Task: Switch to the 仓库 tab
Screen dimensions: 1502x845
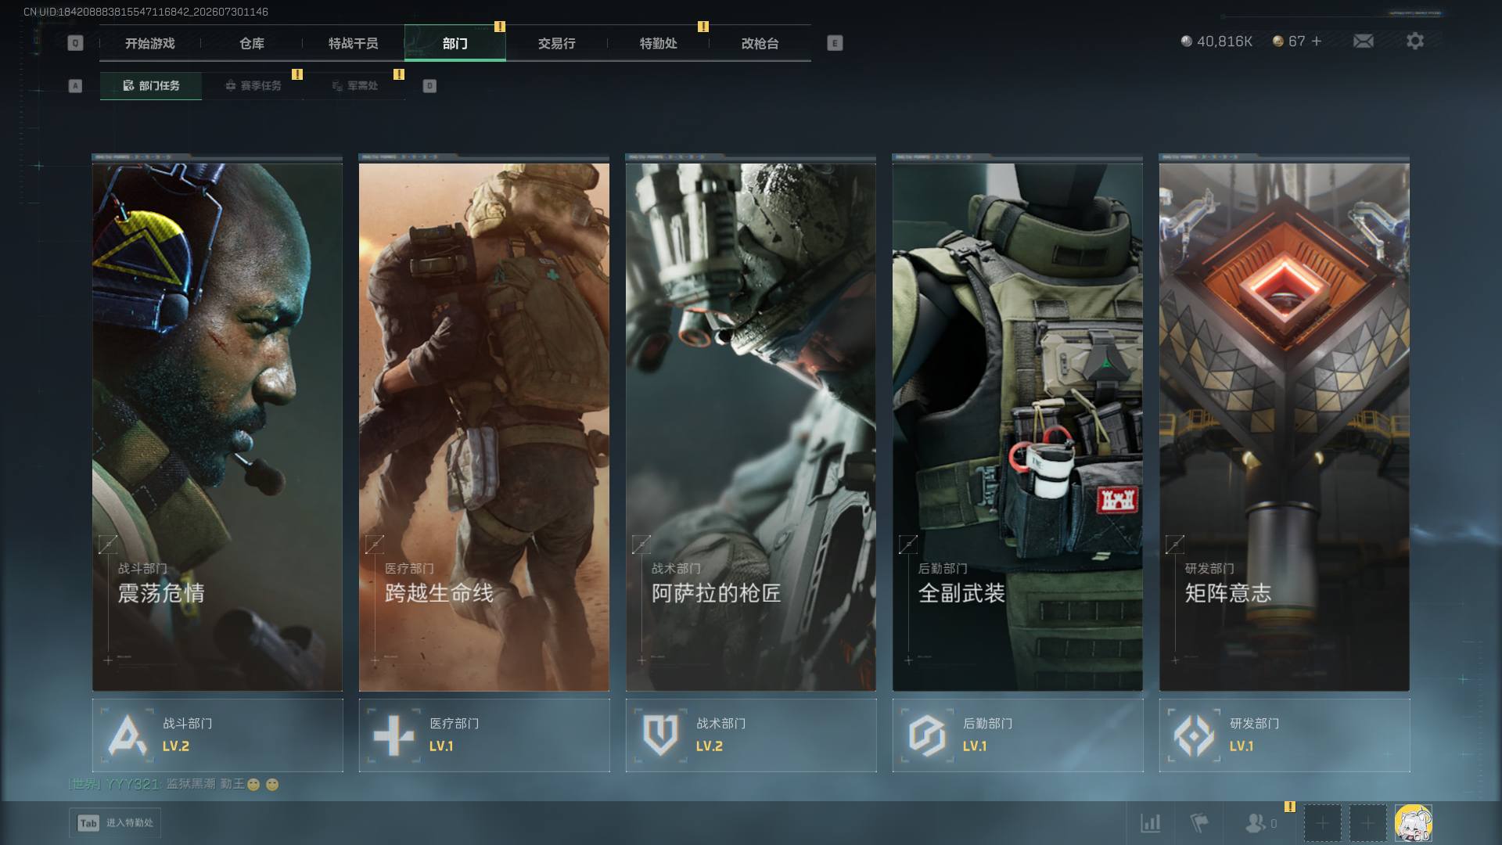Action: pos(252,43)
